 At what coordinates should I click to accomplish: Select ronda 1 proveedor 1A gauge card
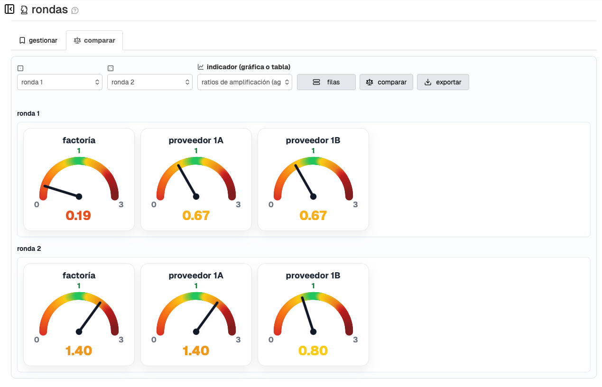(196, 179)
